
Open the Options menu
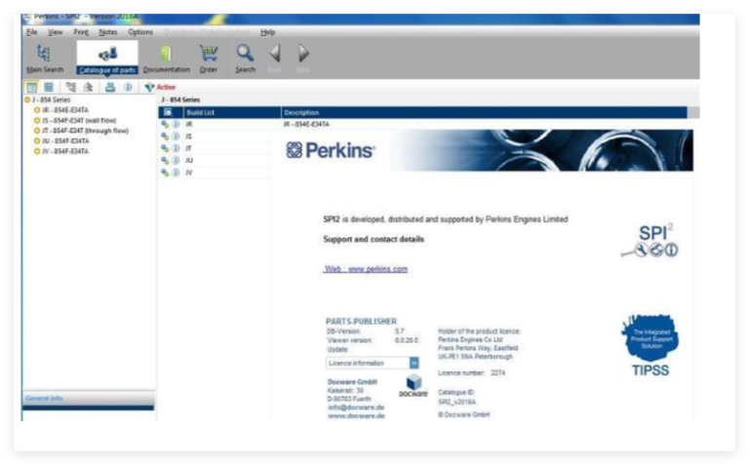click(140, 32)
